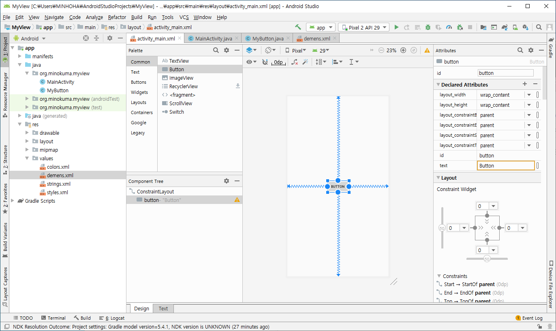Open the profiler gauge icon
This screenshot has height=331, width=556.
(449, 27)
